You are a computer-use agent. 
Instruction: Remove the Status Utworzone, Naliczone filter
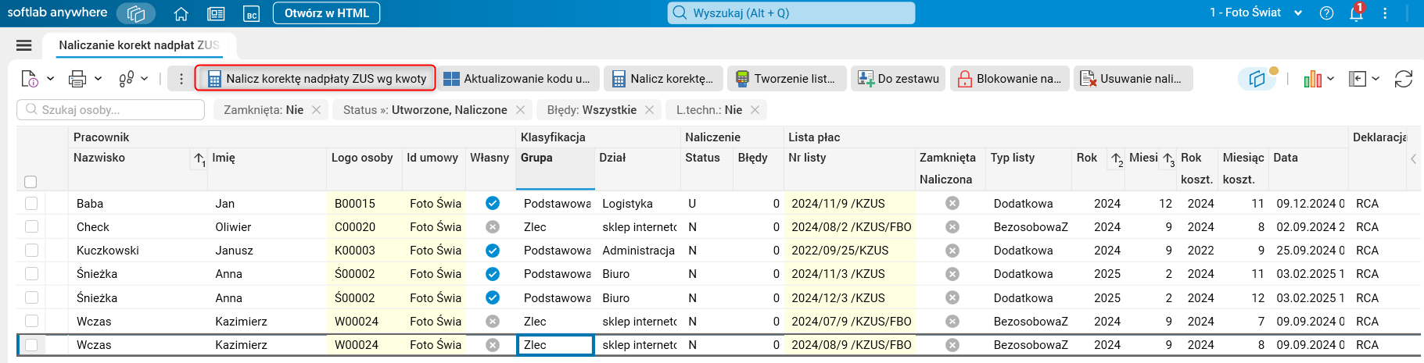(520, 110)
